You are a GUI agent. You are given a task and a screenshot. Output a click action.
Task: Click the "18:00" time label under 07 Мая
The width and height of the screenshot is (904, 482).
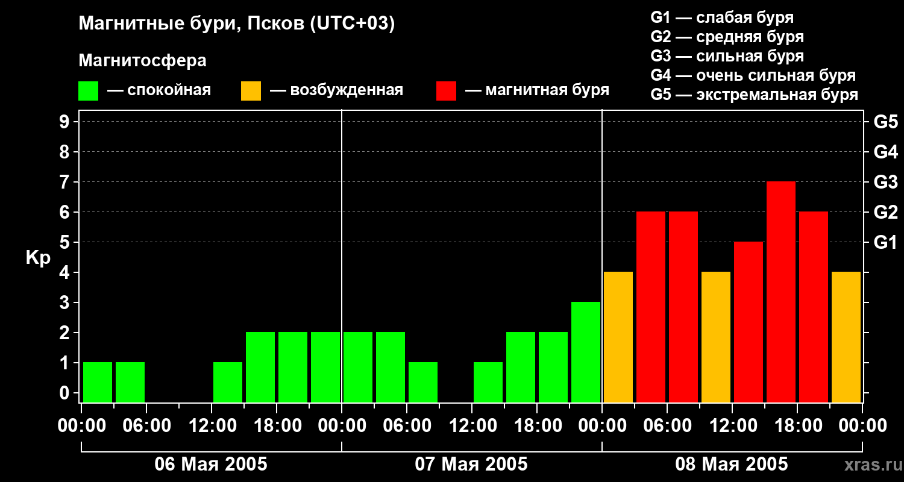(537, 425)
